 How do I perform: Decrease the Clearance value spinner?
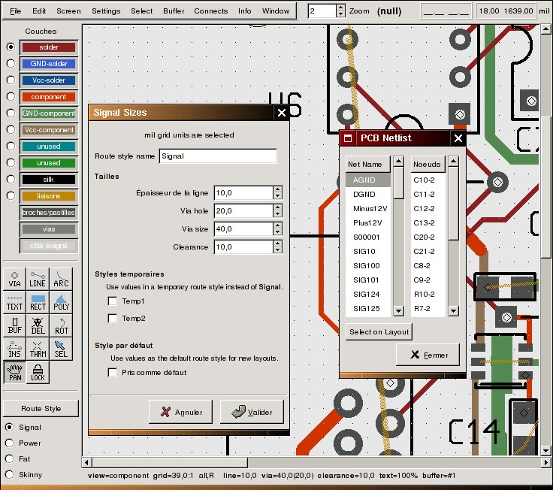coord(277,250)
